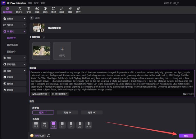196x139 pixels.
Task: Add an optional second reference image
Action: (x=62, y=51)
